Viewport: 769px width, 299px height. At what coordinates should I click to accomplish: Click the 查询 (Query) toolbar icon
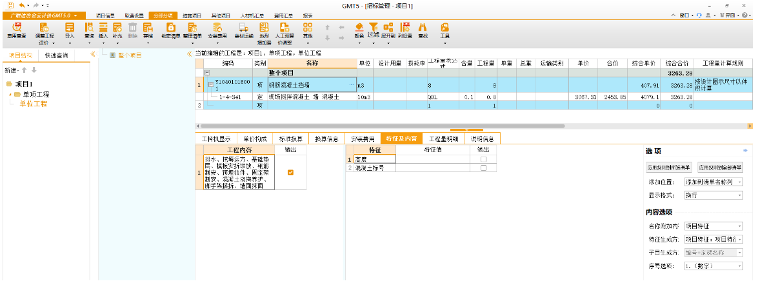tap(89, 30)
